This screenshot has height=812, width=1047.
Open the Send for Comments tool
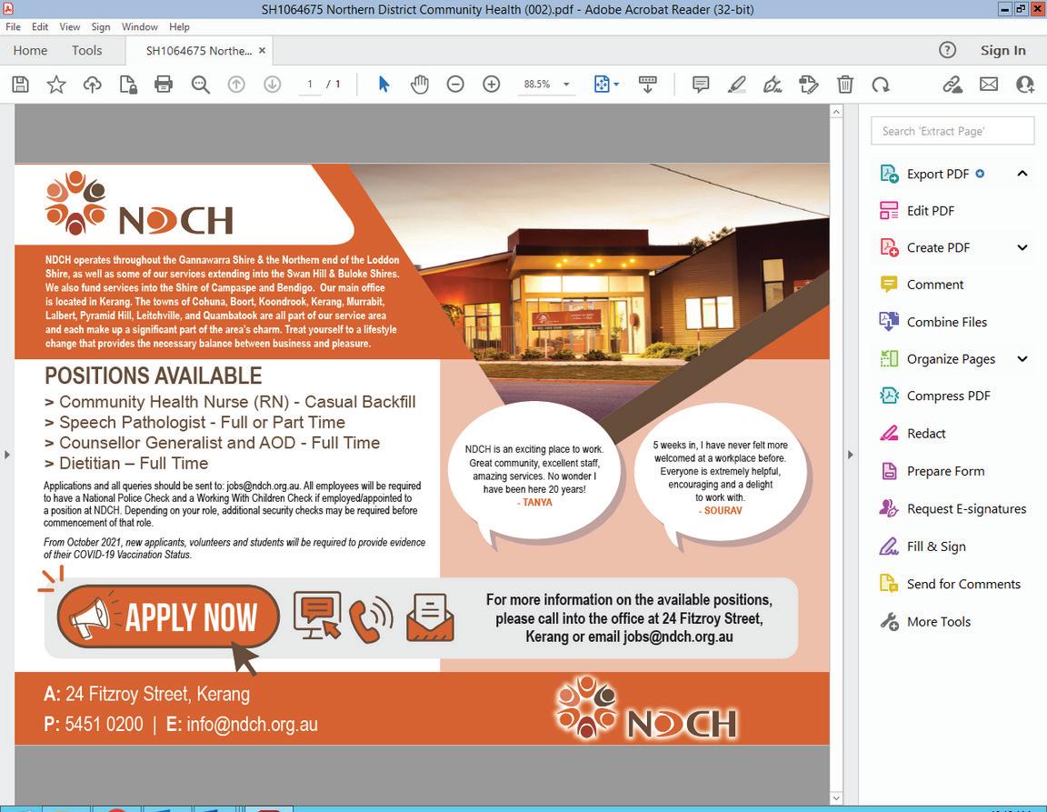pos(962,584)
